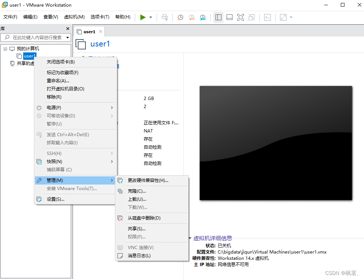Toggle the library sidebar view icon

click(x=218, y=17)
